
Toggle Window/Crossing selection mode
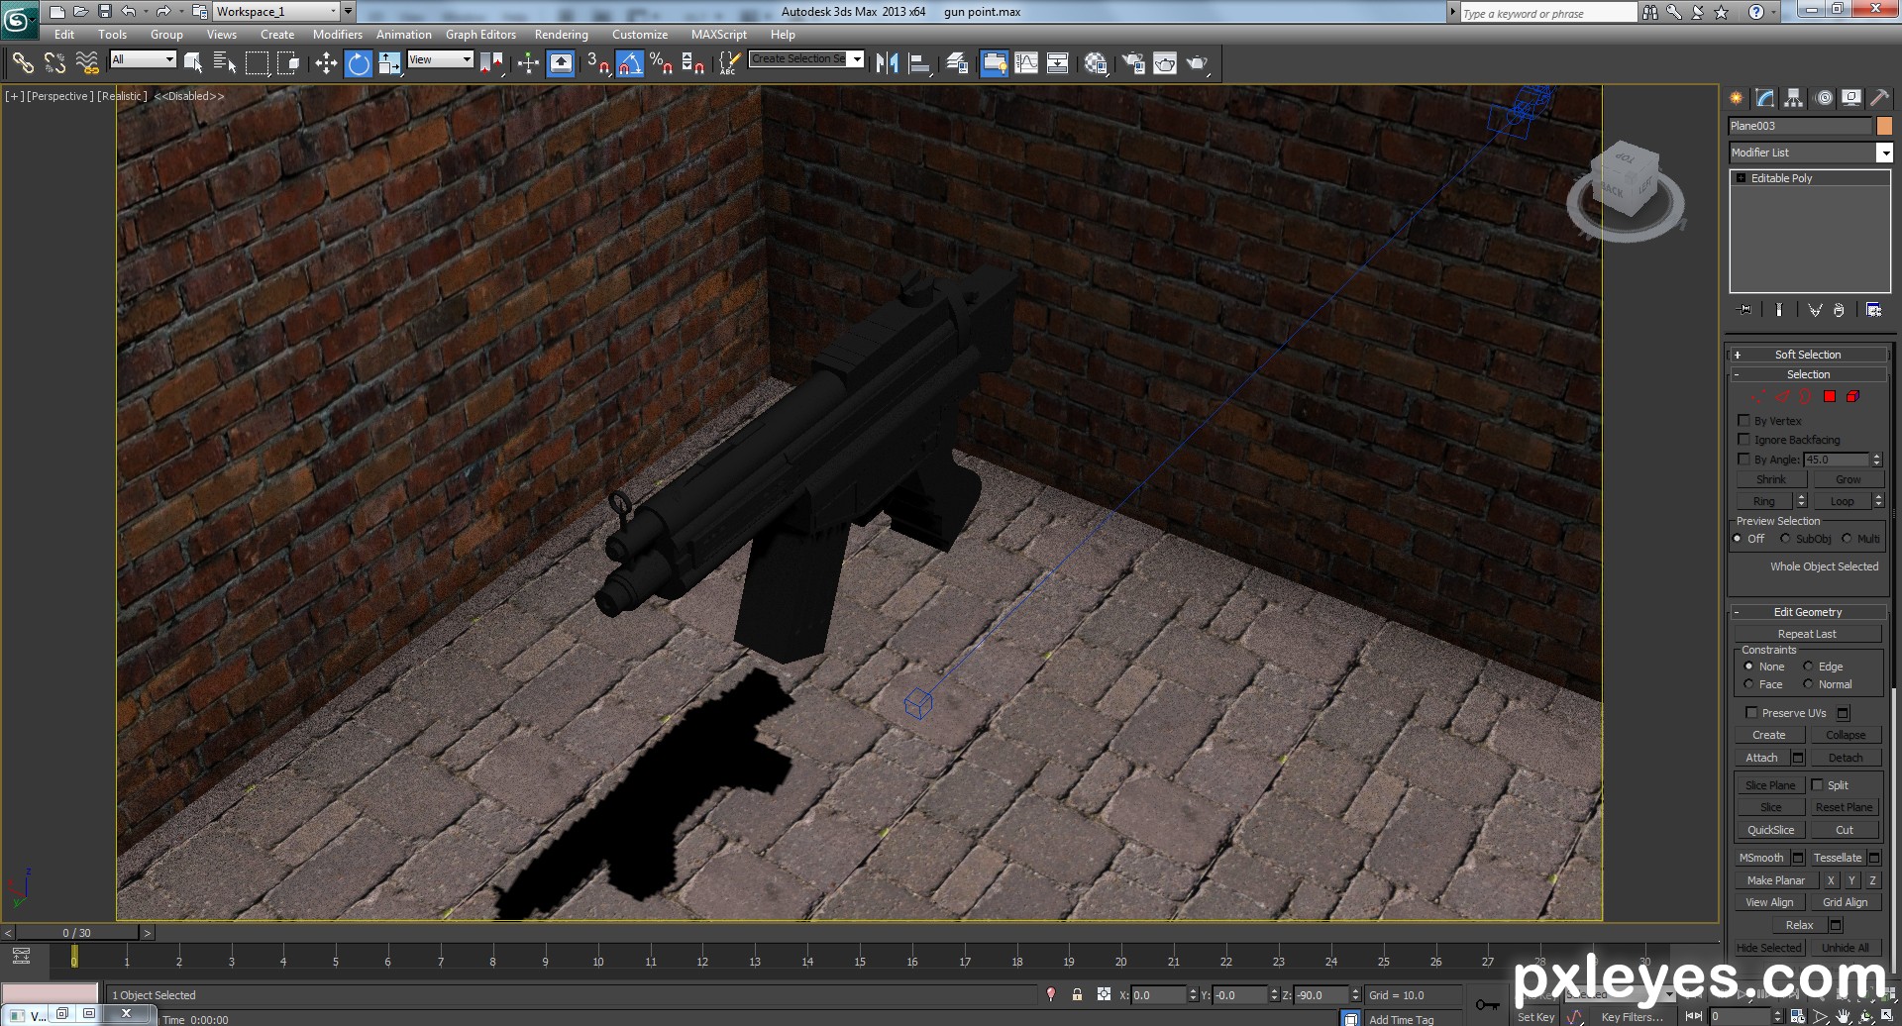(x=288, y=63)
